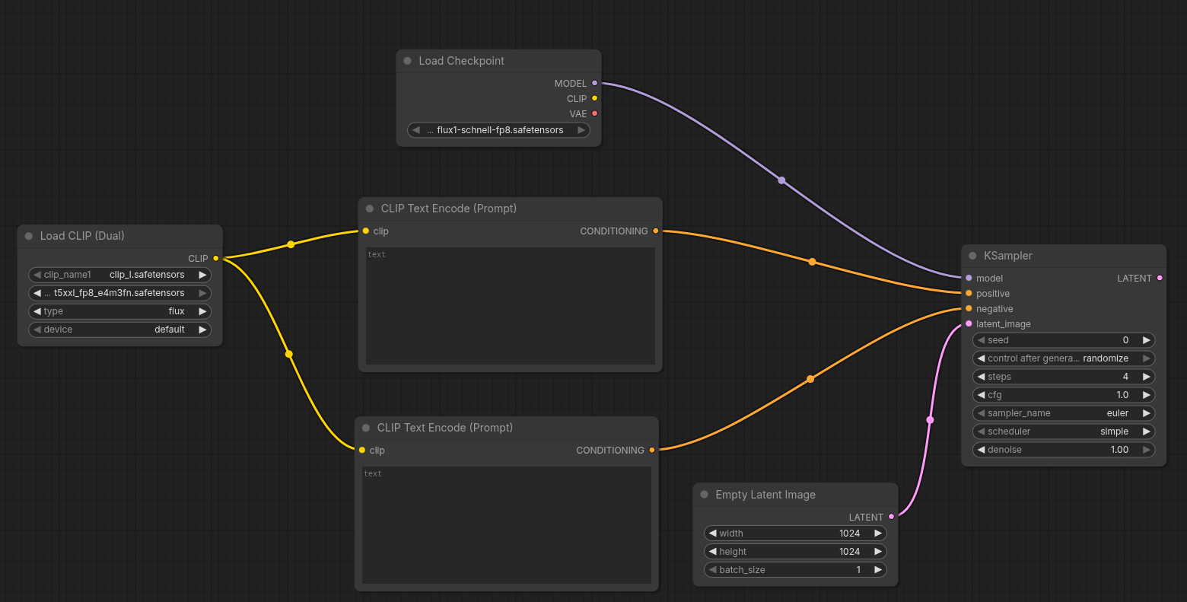Click the KSampler model input socket
This screenshot has height=602, width=1187.
969,278
